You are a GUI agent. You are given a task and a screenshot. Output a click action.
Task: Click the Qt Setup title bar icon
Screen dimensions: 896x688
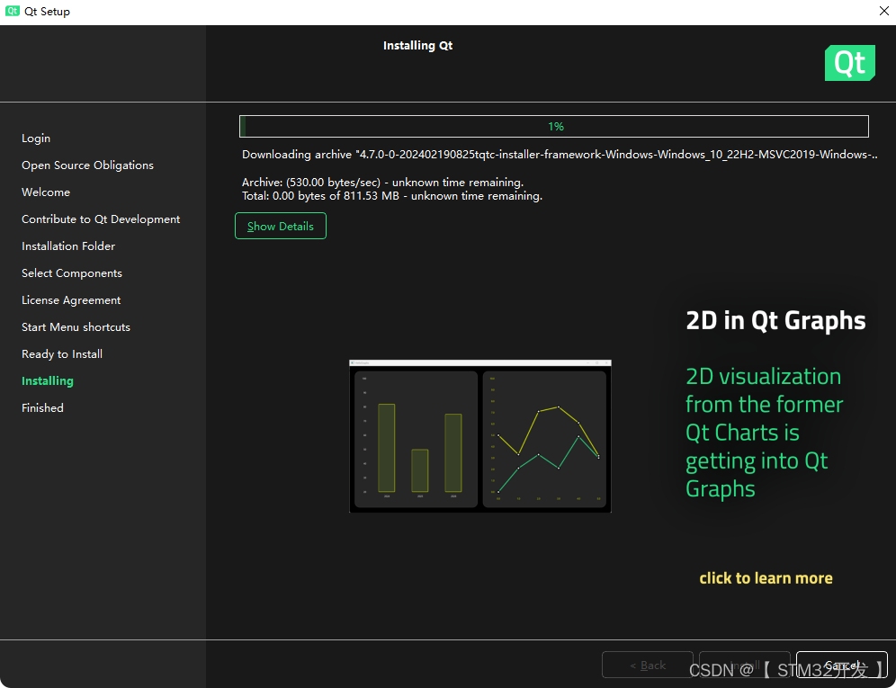point(12,11)
